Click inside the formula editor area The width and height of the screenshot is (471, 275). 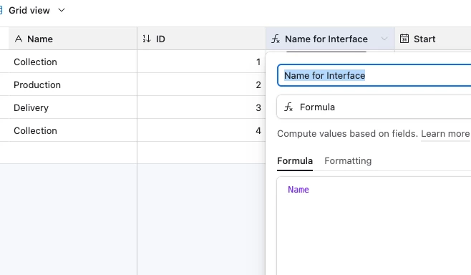click(x=374, y=226)
